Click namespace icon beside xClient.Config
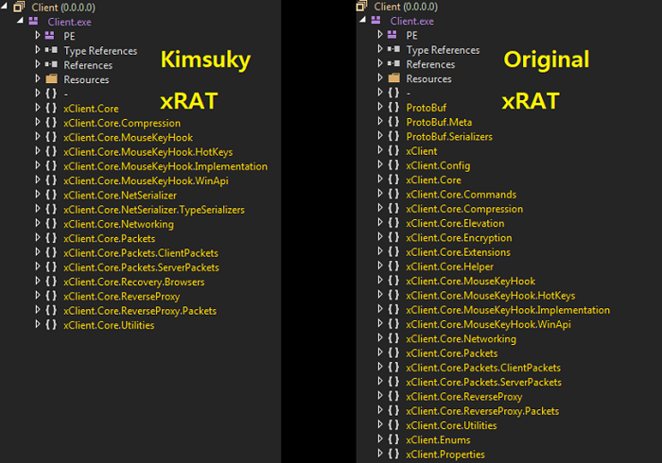 (393, 164)
